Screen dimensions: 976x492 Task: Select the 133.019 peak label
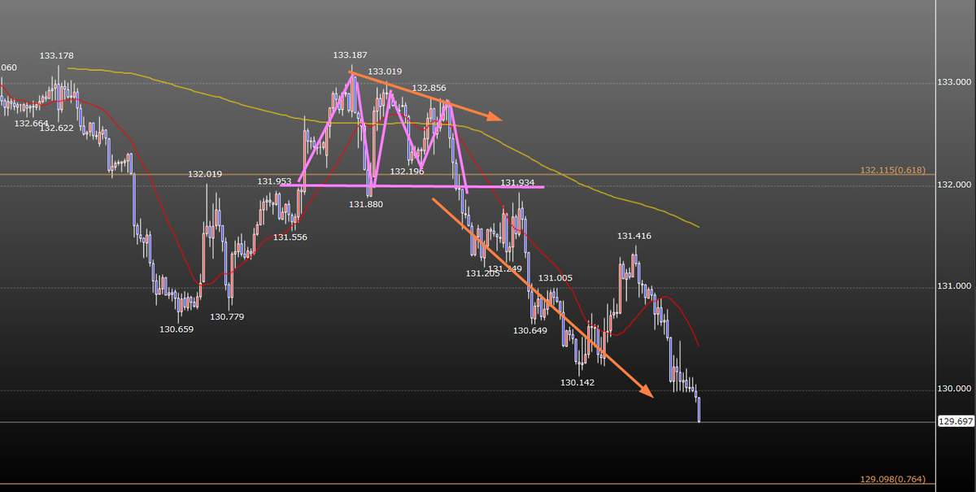pyautogui.click(x=386, y=72)
